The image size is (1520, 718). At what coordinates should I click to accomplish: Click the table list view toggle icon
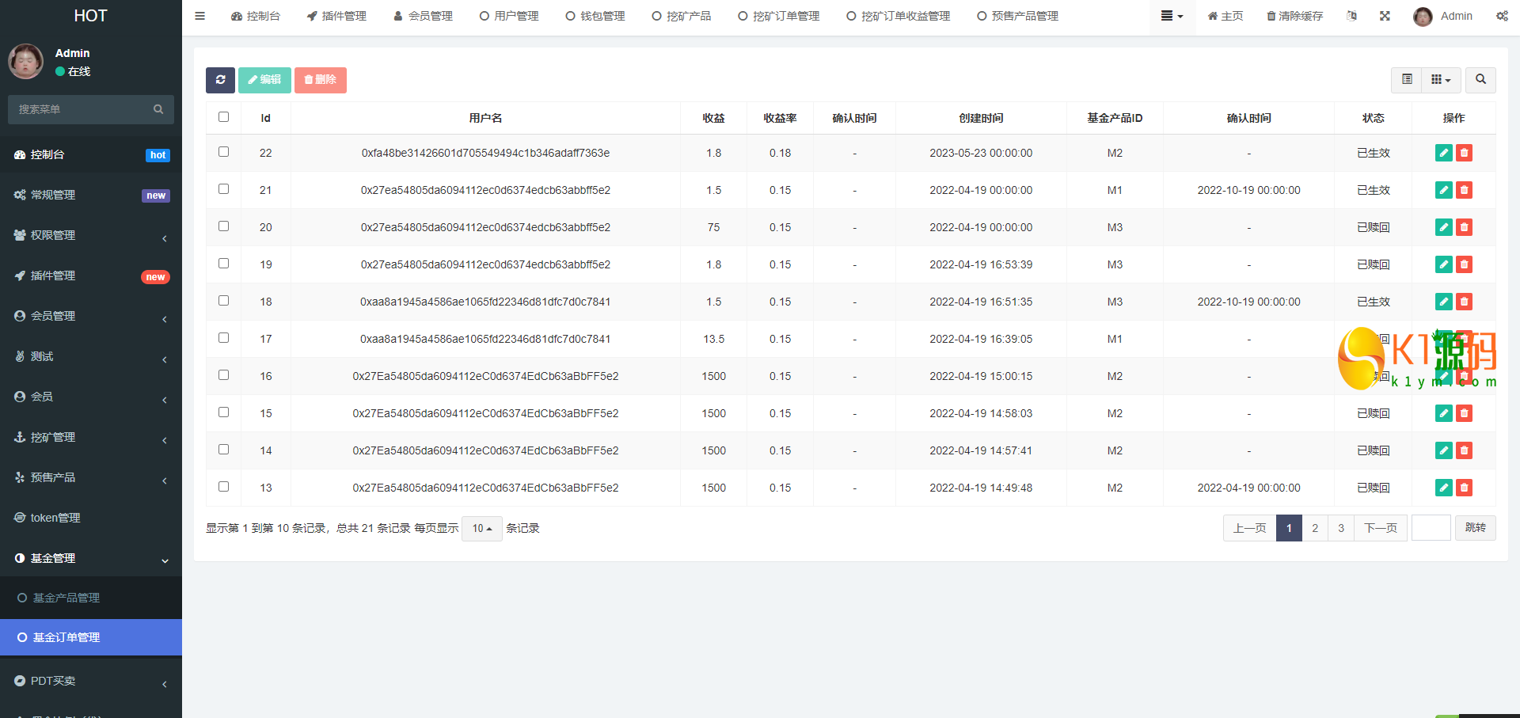(x=1407, y=80)
